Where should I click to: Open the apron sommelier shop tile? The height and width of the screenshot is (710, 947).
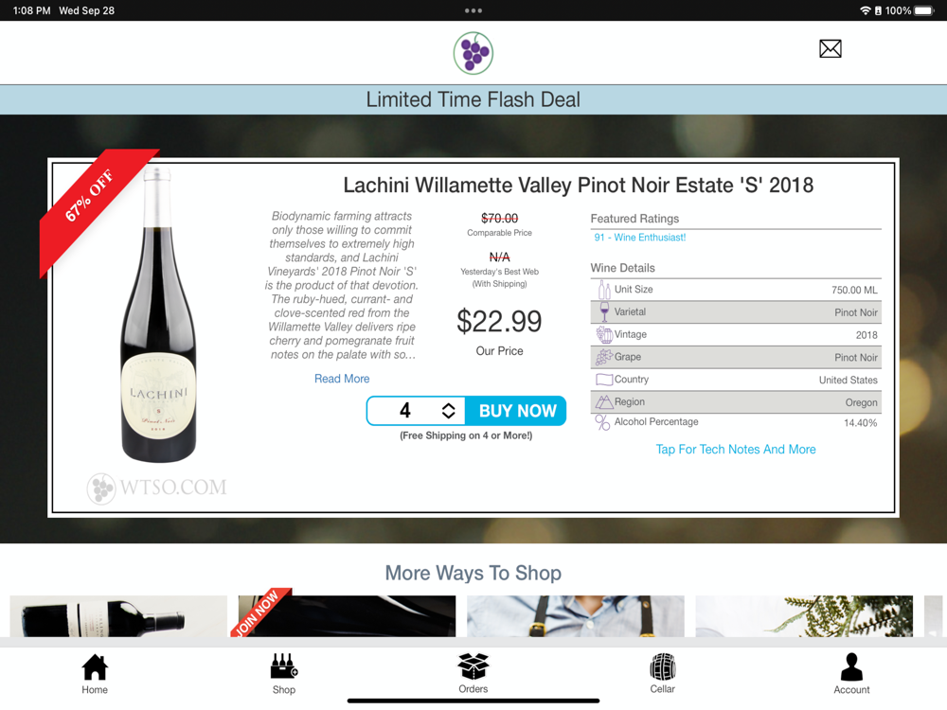pos(576,616)
